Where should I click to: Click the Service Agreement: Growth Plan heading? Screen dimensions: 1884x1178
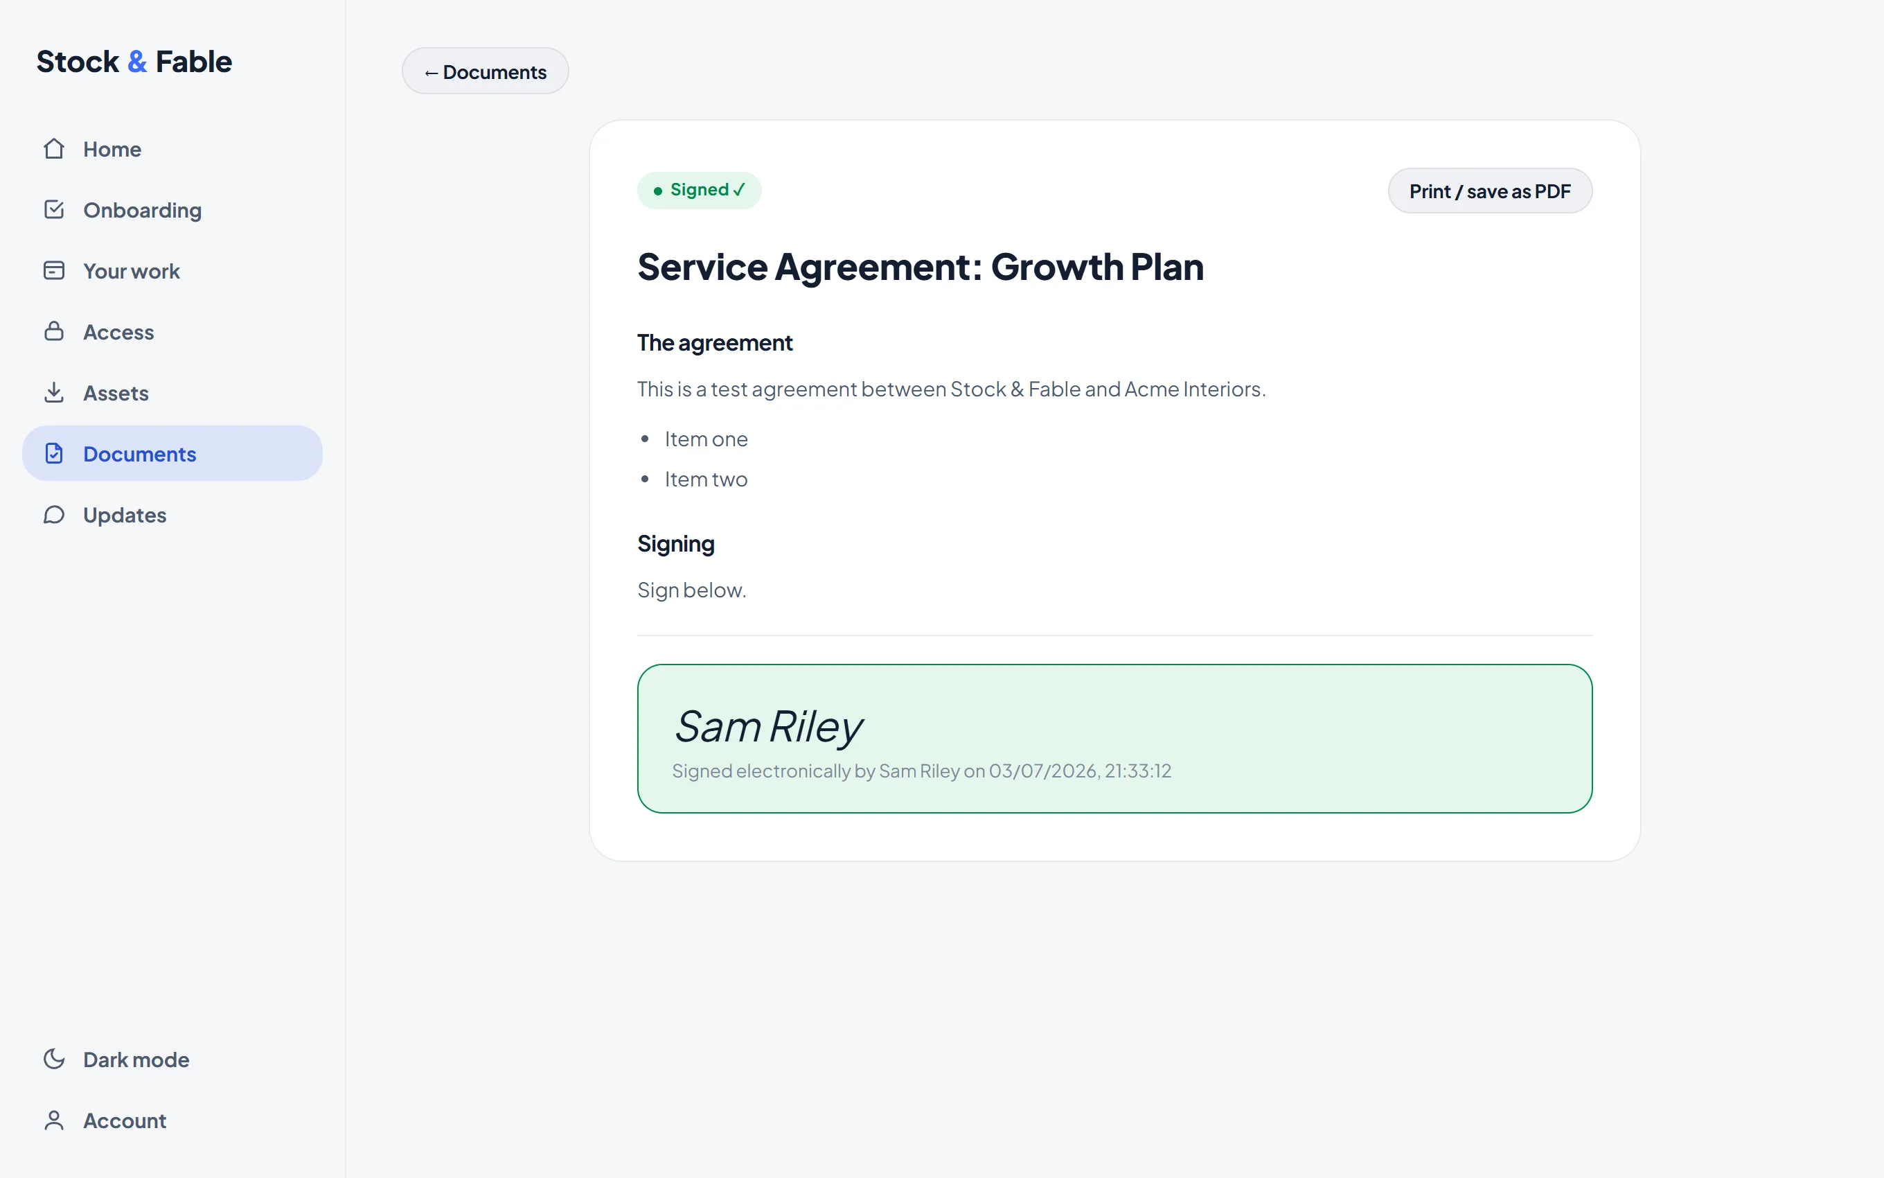(x=921, y=267)
